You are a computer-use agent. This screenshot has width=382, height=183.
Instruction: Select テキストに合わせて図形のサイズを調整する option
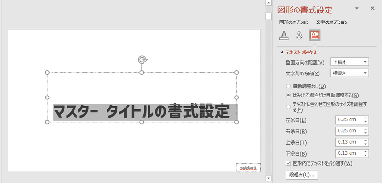pos(288,107)
